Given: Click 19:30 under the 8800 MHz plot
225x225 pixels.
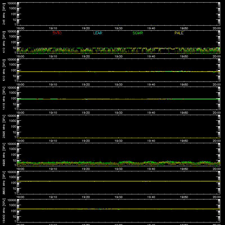Looking at the screenshot, I should [118, 197].
